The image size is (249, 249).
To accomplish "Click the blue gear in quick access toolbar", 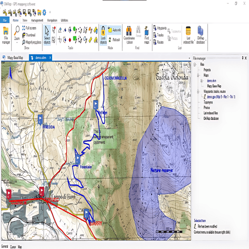I will (44, 12).
